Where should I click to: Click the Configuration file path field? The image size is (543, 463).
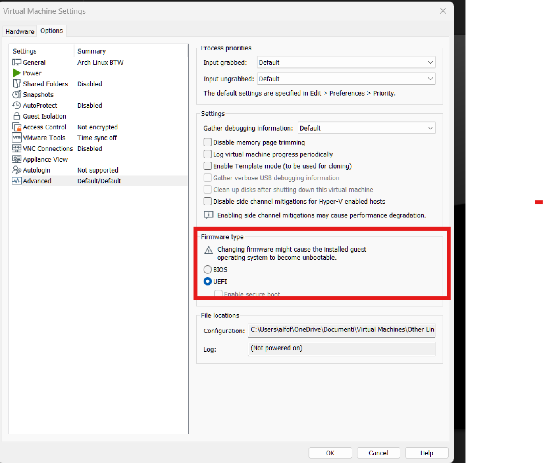click(341, 330)
